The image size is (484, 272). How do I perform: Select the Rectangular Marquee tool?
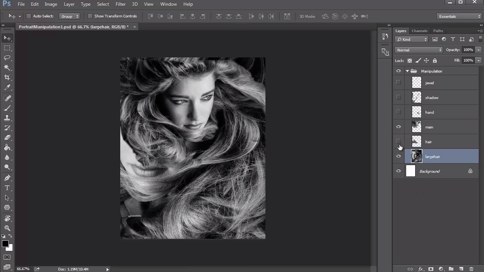pyautogui.click(x=7, y=48)
